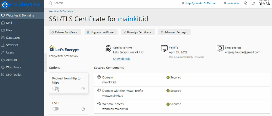Click Upgrade certificate button

click(101, 32)
